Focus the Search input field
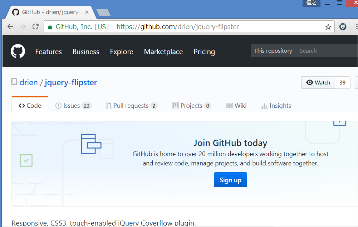Screen dimensions: 358x227 [327, 50]
